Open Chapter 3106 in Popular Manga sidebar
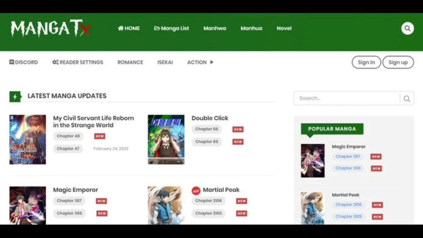This screenshot has height=238, width=423. pos(349,205)
